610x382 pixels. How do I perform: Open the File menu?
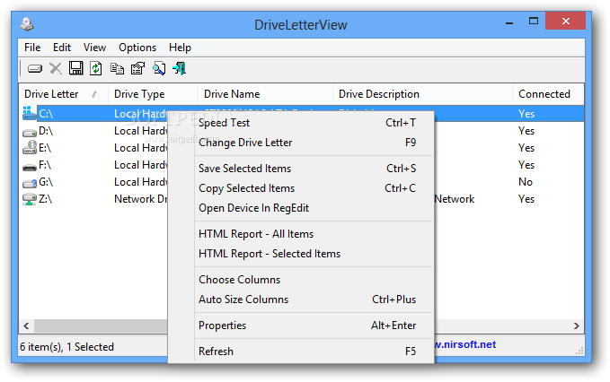pyautogui.click(x=32, y=48)
